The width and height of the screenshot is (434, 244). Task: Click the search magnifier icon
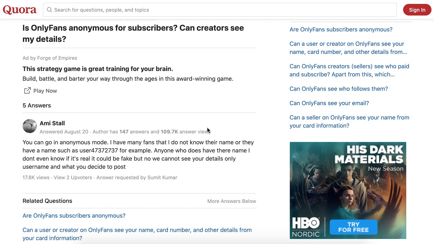50,10
